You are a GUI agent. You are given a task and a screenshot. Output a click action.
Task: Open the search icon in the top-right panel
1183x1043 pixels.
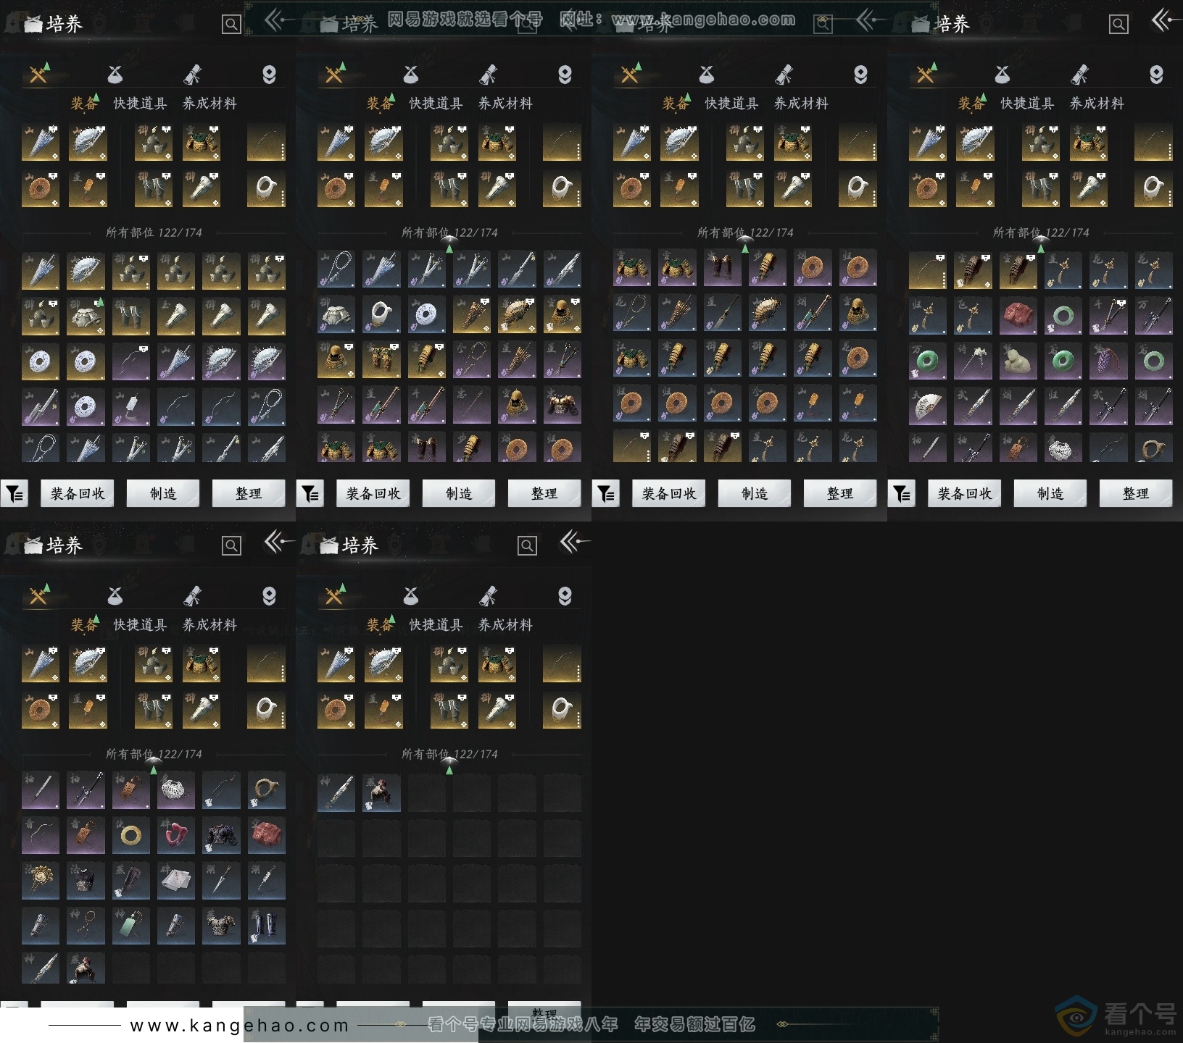[1118, 25]
